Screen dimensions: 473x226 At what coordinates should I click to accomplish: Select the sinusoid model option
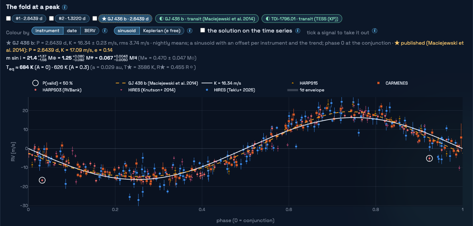[x=126, y=31]
